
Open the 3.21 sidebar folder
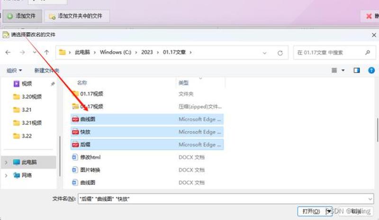22,110
